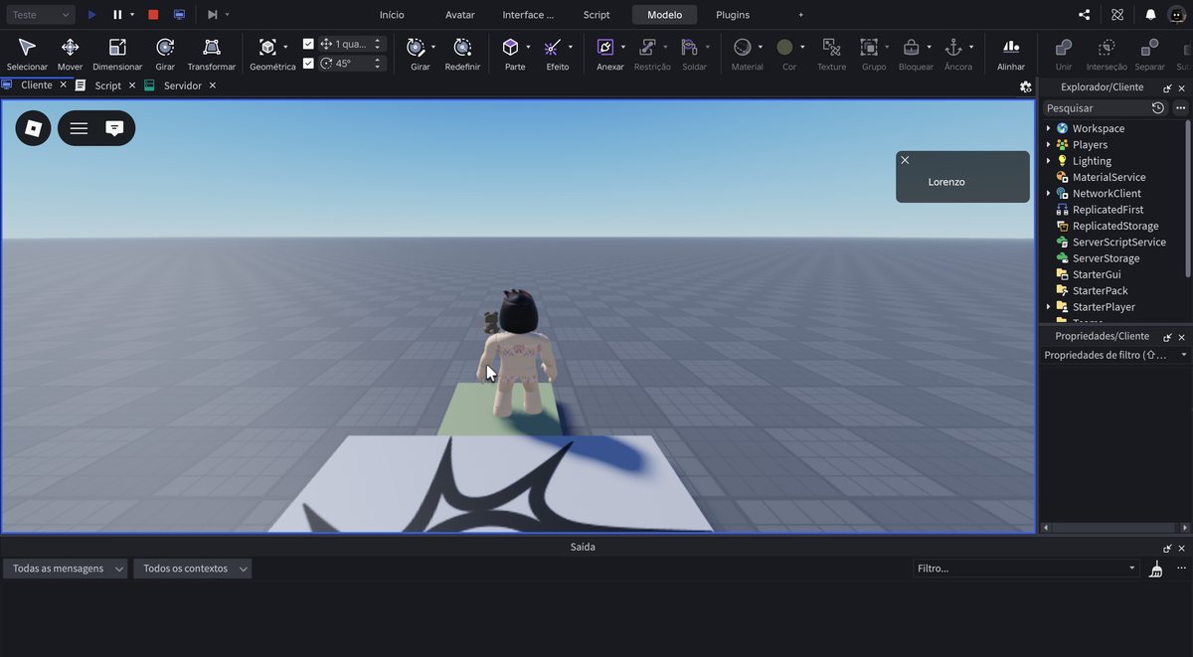Image resolution: width=1193 pixels, height=657 pixels.
Task: Click the Geométrica collision icon
Action: 267,47
